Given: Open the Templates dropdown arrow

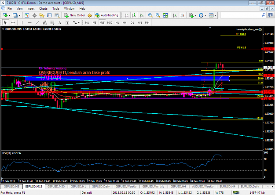Looking at the screenshot, I should (215, 15).
